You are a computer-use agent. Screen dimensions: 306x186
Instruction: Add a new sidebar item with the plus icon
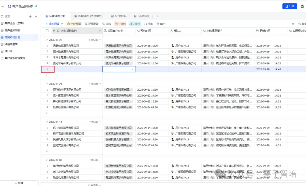[x=30, y=17]
